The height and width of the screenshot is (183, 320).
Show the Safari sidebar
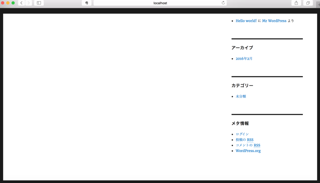pos(39,3)
